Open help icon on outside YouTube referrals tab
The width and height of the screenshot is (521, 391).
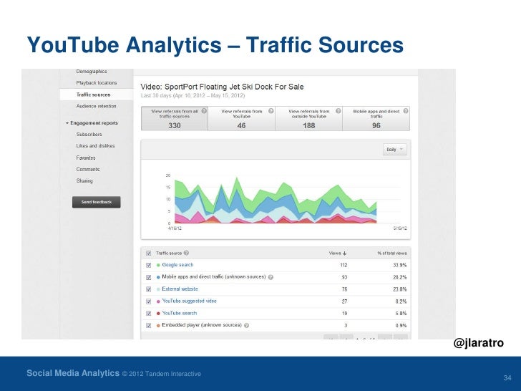[x=339, y=111]
